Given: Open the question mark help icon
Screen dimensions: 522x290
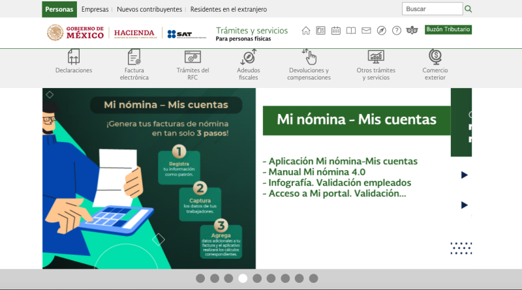Looking at the screenshot, I should coord(397,31).
